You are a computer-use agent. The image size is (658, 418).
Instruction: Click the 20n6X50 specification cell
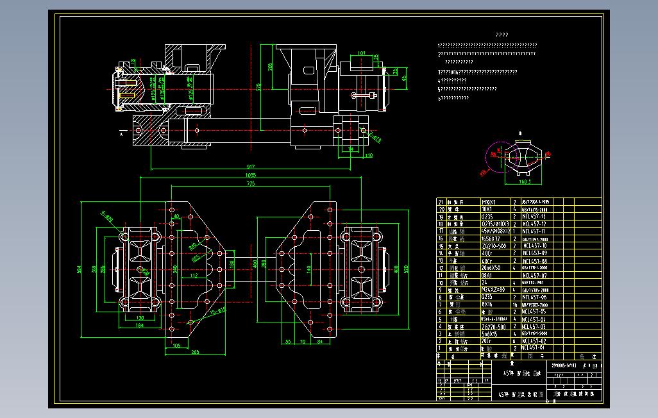coord(491,268)
